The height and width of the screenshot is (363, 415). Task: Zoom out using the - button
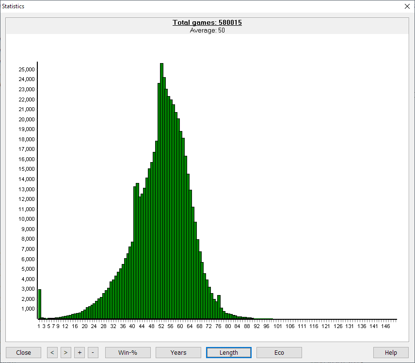coord(93,352)
